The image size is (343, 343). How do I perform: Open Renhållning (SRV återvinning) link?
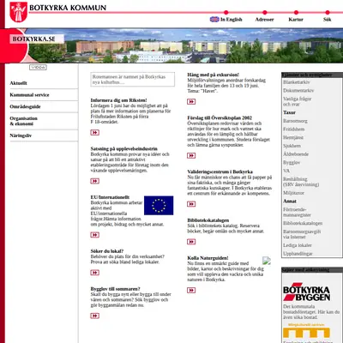pyautogui.click(x=301, y=182)
